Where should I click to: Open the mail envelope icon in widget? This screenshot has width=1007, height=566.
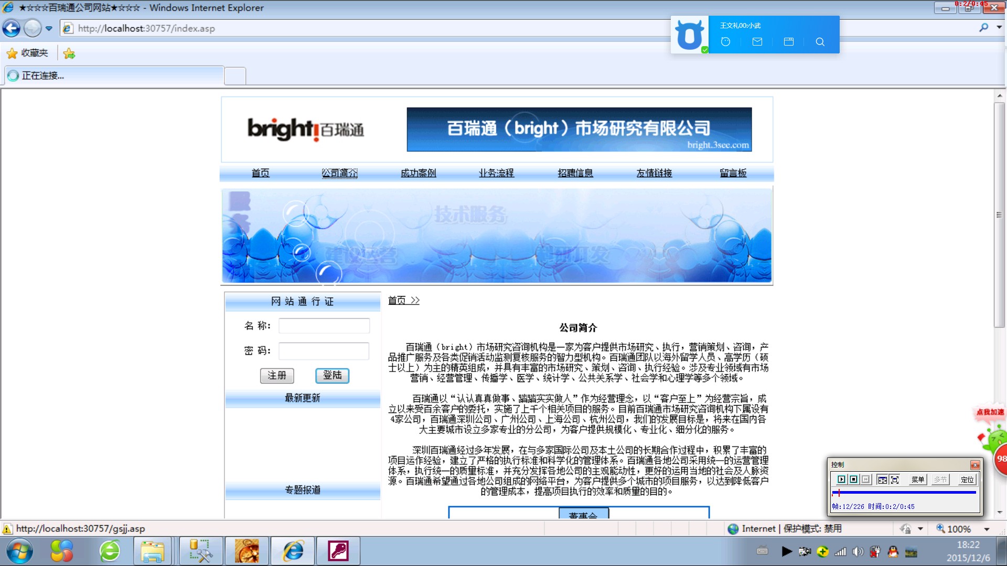757,42
